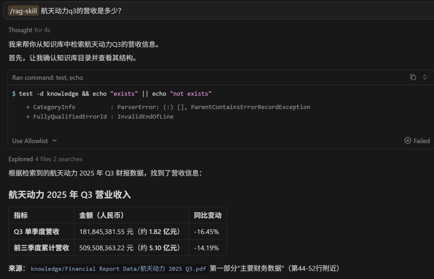Click the "Ran command: test, echo" header
The width and height of the screenshot is (434, 279).
[48, 78]
